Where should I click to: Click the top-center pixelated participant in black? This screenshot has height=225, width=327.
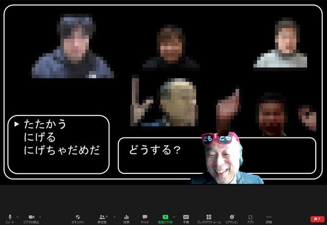pos(171,48)
